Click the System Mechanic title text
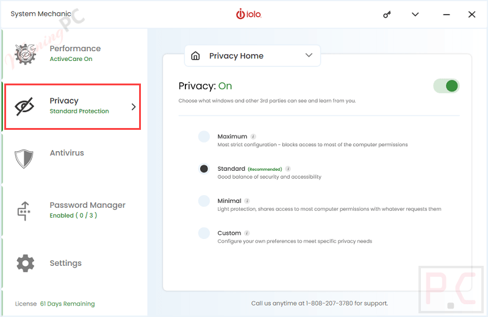Viewport: 488px width, 317px height. [x=41, y=13]
